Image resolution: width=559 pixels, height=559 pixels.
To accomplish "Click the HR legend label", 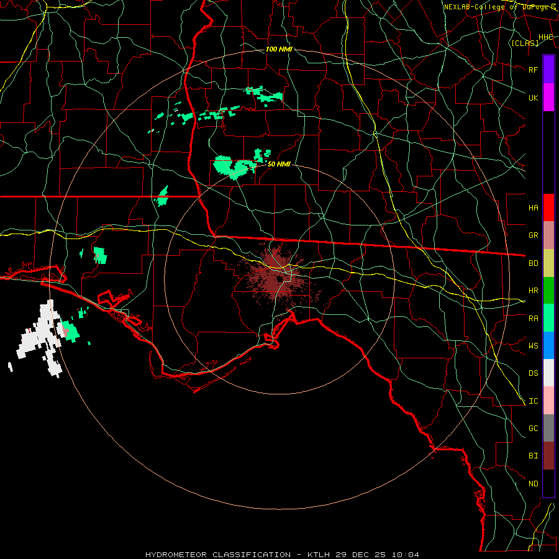I will coord(533,291).
